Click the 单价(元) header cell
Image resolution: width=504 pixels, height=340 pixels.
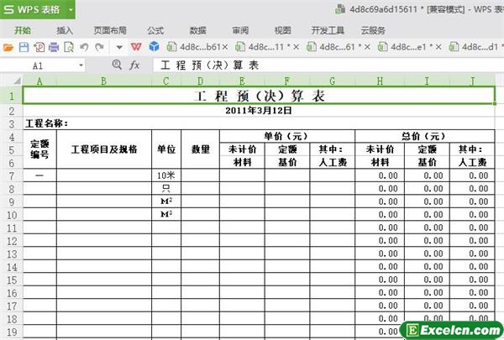tap(287, 136)
